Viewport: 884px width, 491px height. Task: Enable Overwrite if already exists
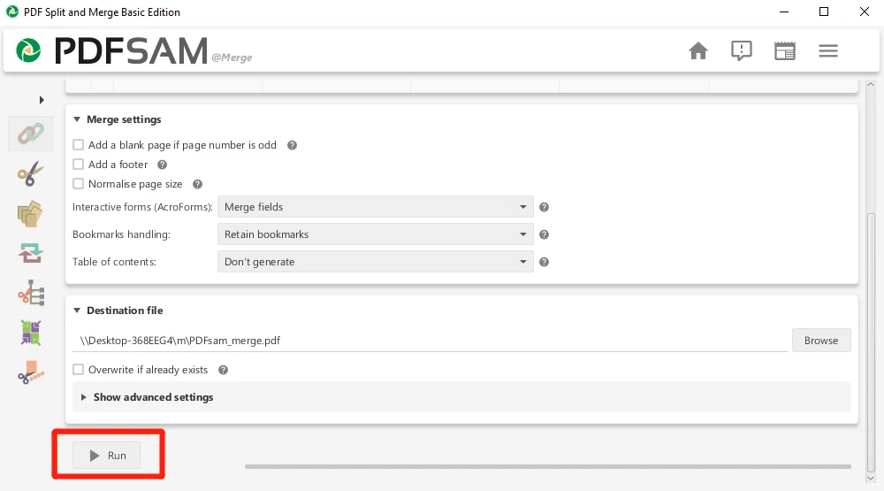click(x=79, y=370)
